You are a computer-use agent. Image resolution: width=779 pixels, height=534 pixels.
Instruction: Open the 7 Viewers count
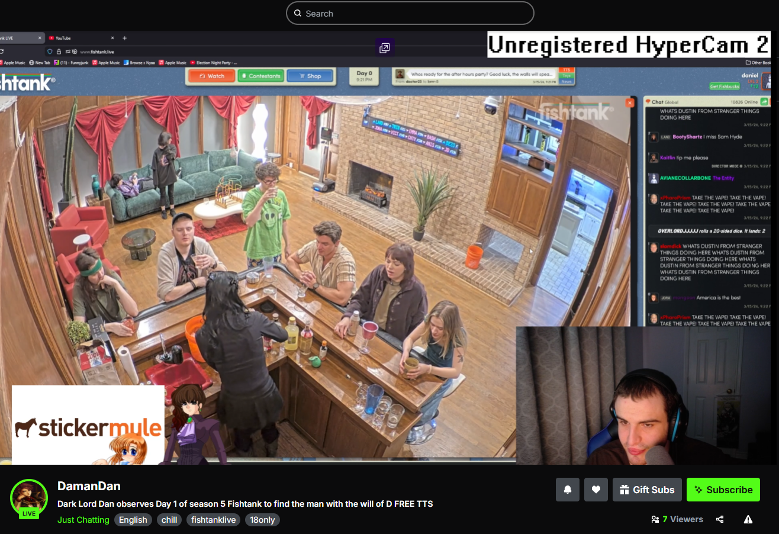click(677, 519)
